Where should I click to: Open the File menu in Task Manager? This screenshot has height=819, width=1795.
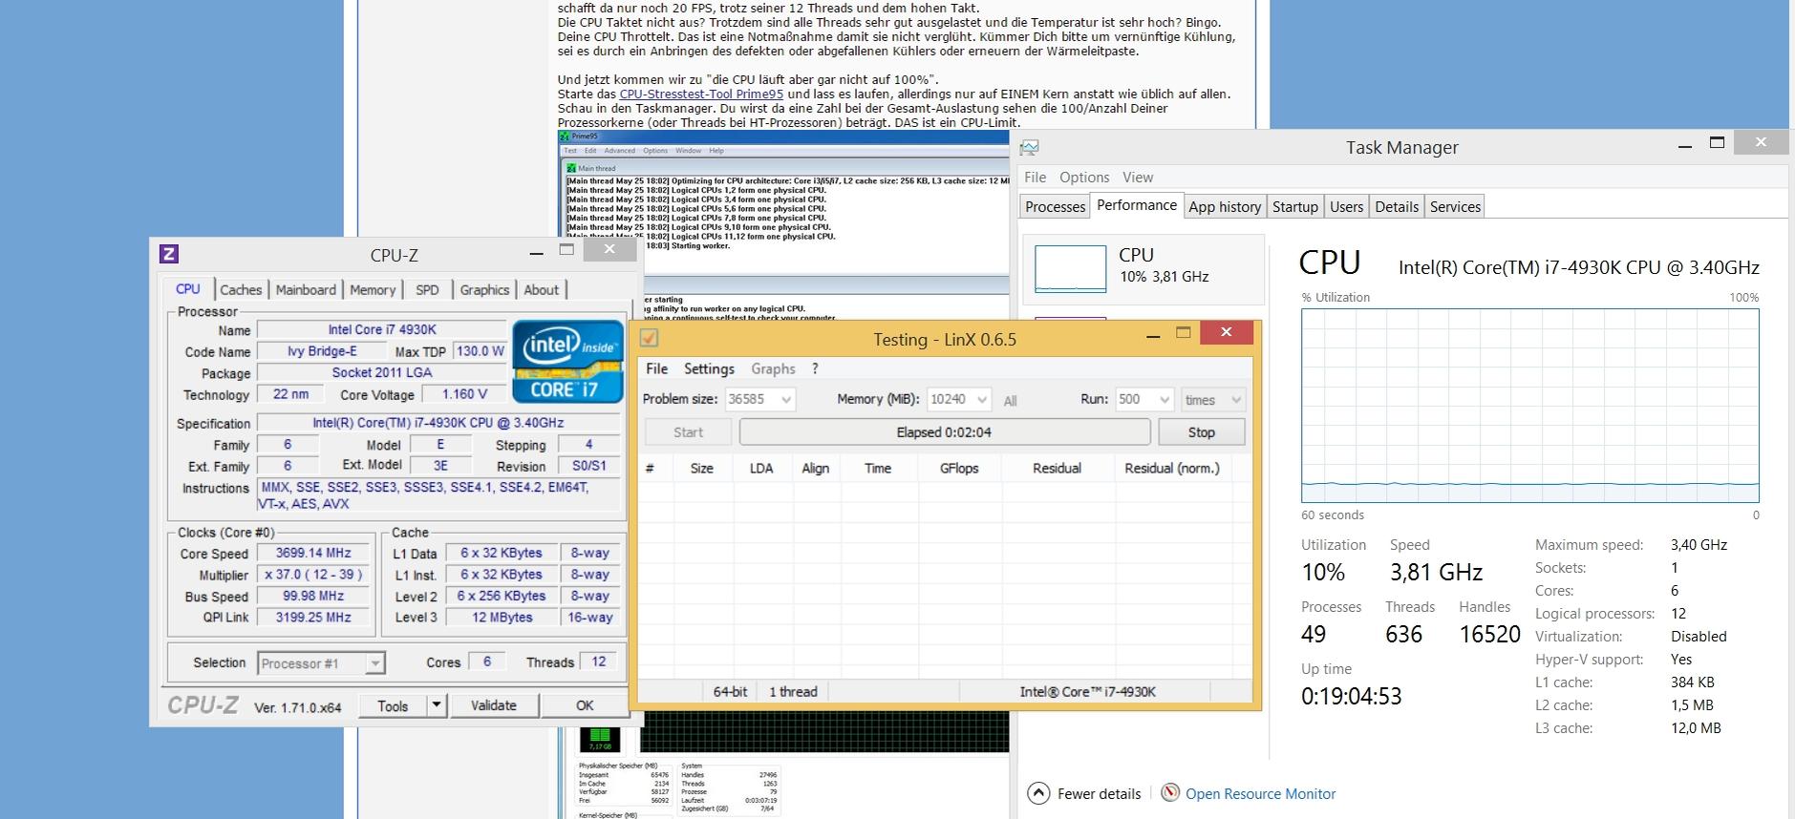(x=1035, y=178)
